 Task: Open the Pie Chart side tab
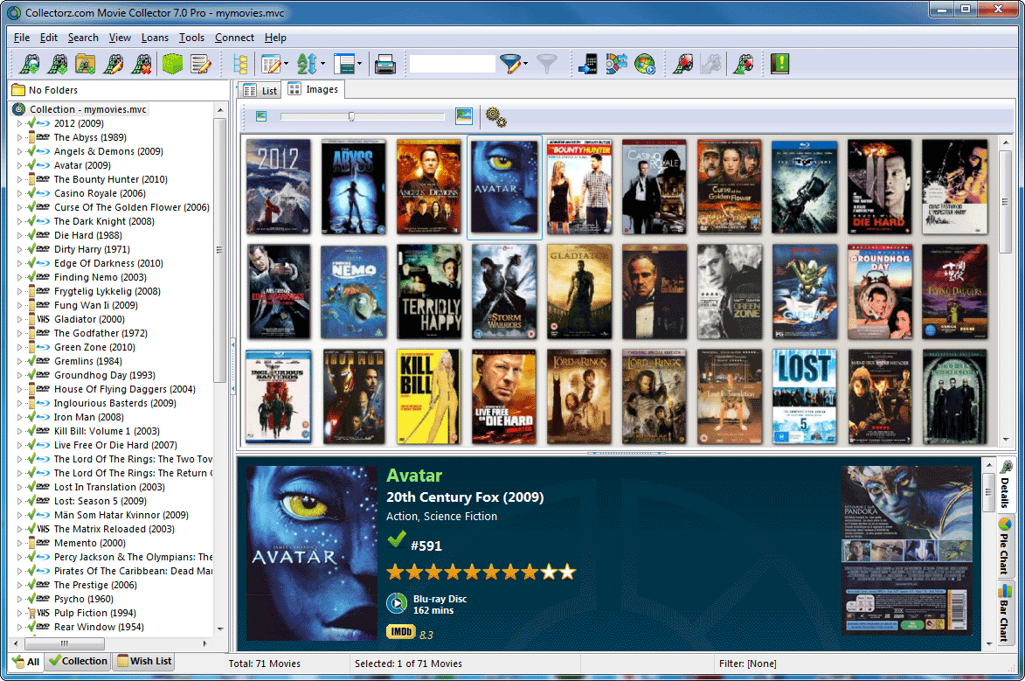[1005, 546]
